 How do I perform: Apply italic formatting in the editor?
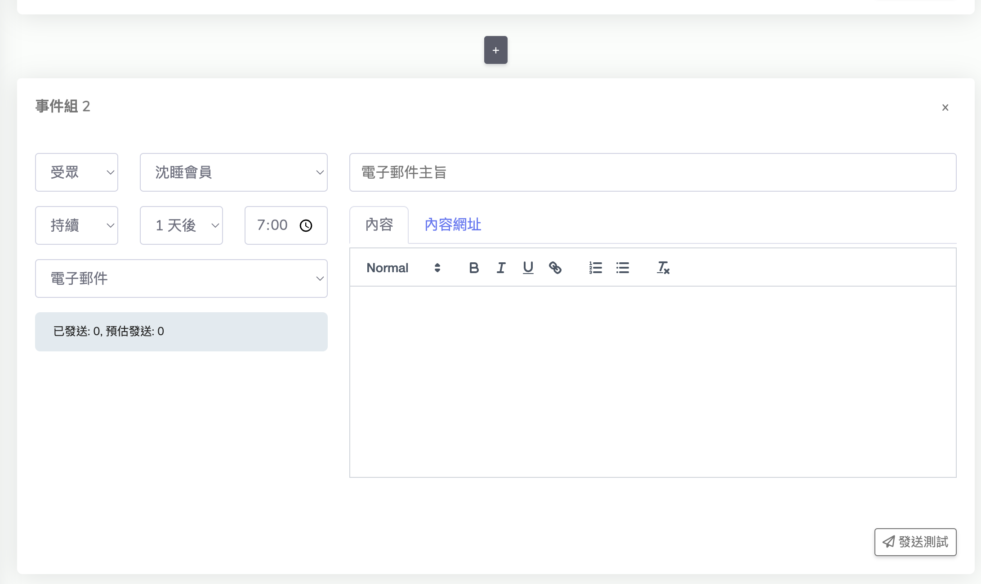[501, 268]
